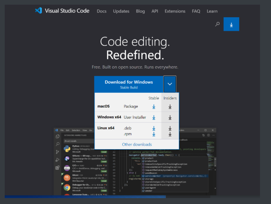271x204 pixels.
Task: Navigate to the API page
Action: 155,11
